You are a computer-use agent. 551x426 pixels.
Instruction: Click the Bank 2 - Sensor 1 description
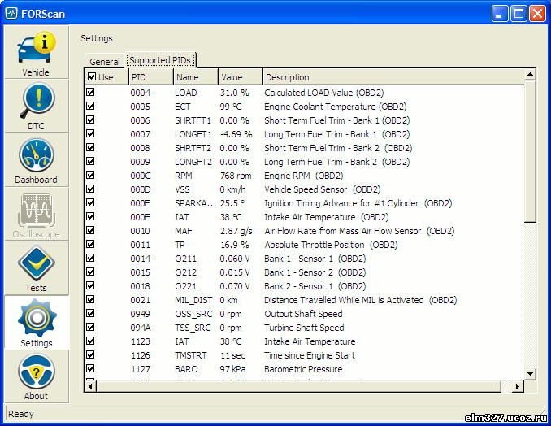(x=315, y=286)
